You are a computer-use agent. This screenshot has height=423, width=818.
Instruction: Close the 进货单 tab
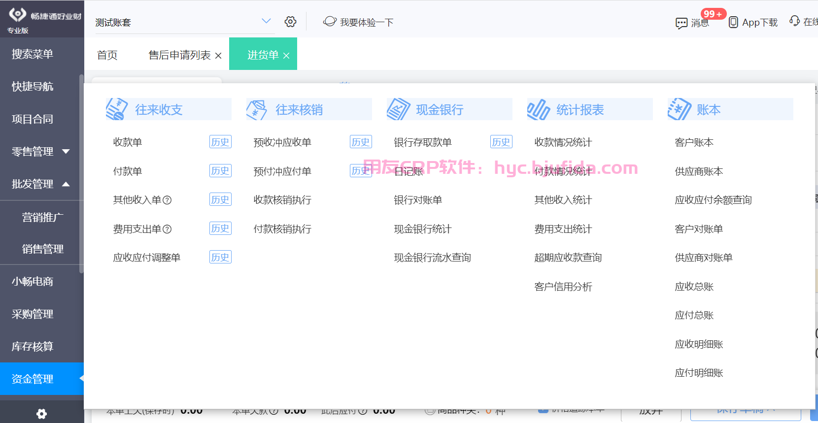pos(286,56)
